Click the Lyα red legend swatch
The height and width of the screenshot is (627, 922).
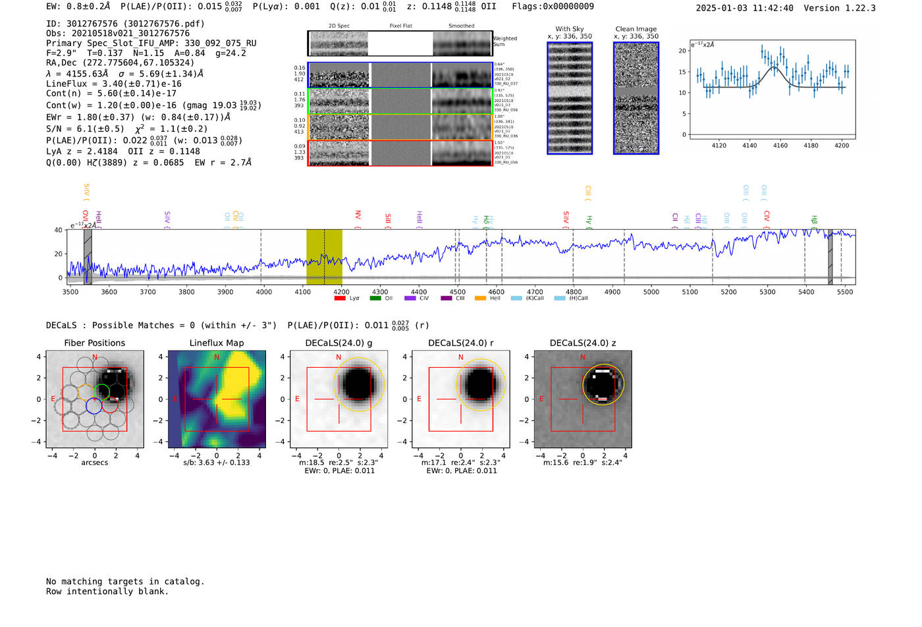click(x=340, y=298)
